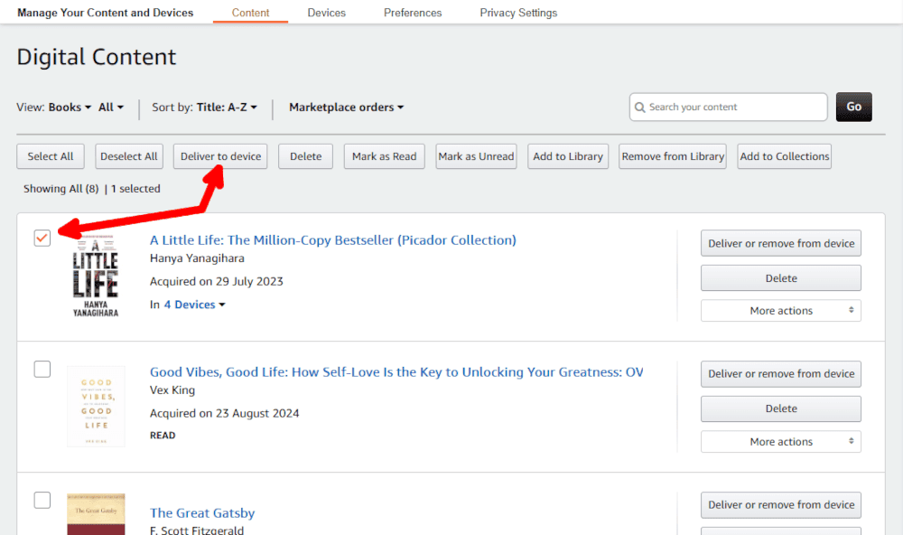Open The Great Gatsby title link
The height and width of the screenshot is (535, 903).
click(202, 513)
